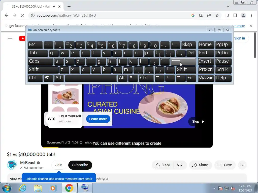
Task: Click the space bar key
Action: (x=91, y=78)
